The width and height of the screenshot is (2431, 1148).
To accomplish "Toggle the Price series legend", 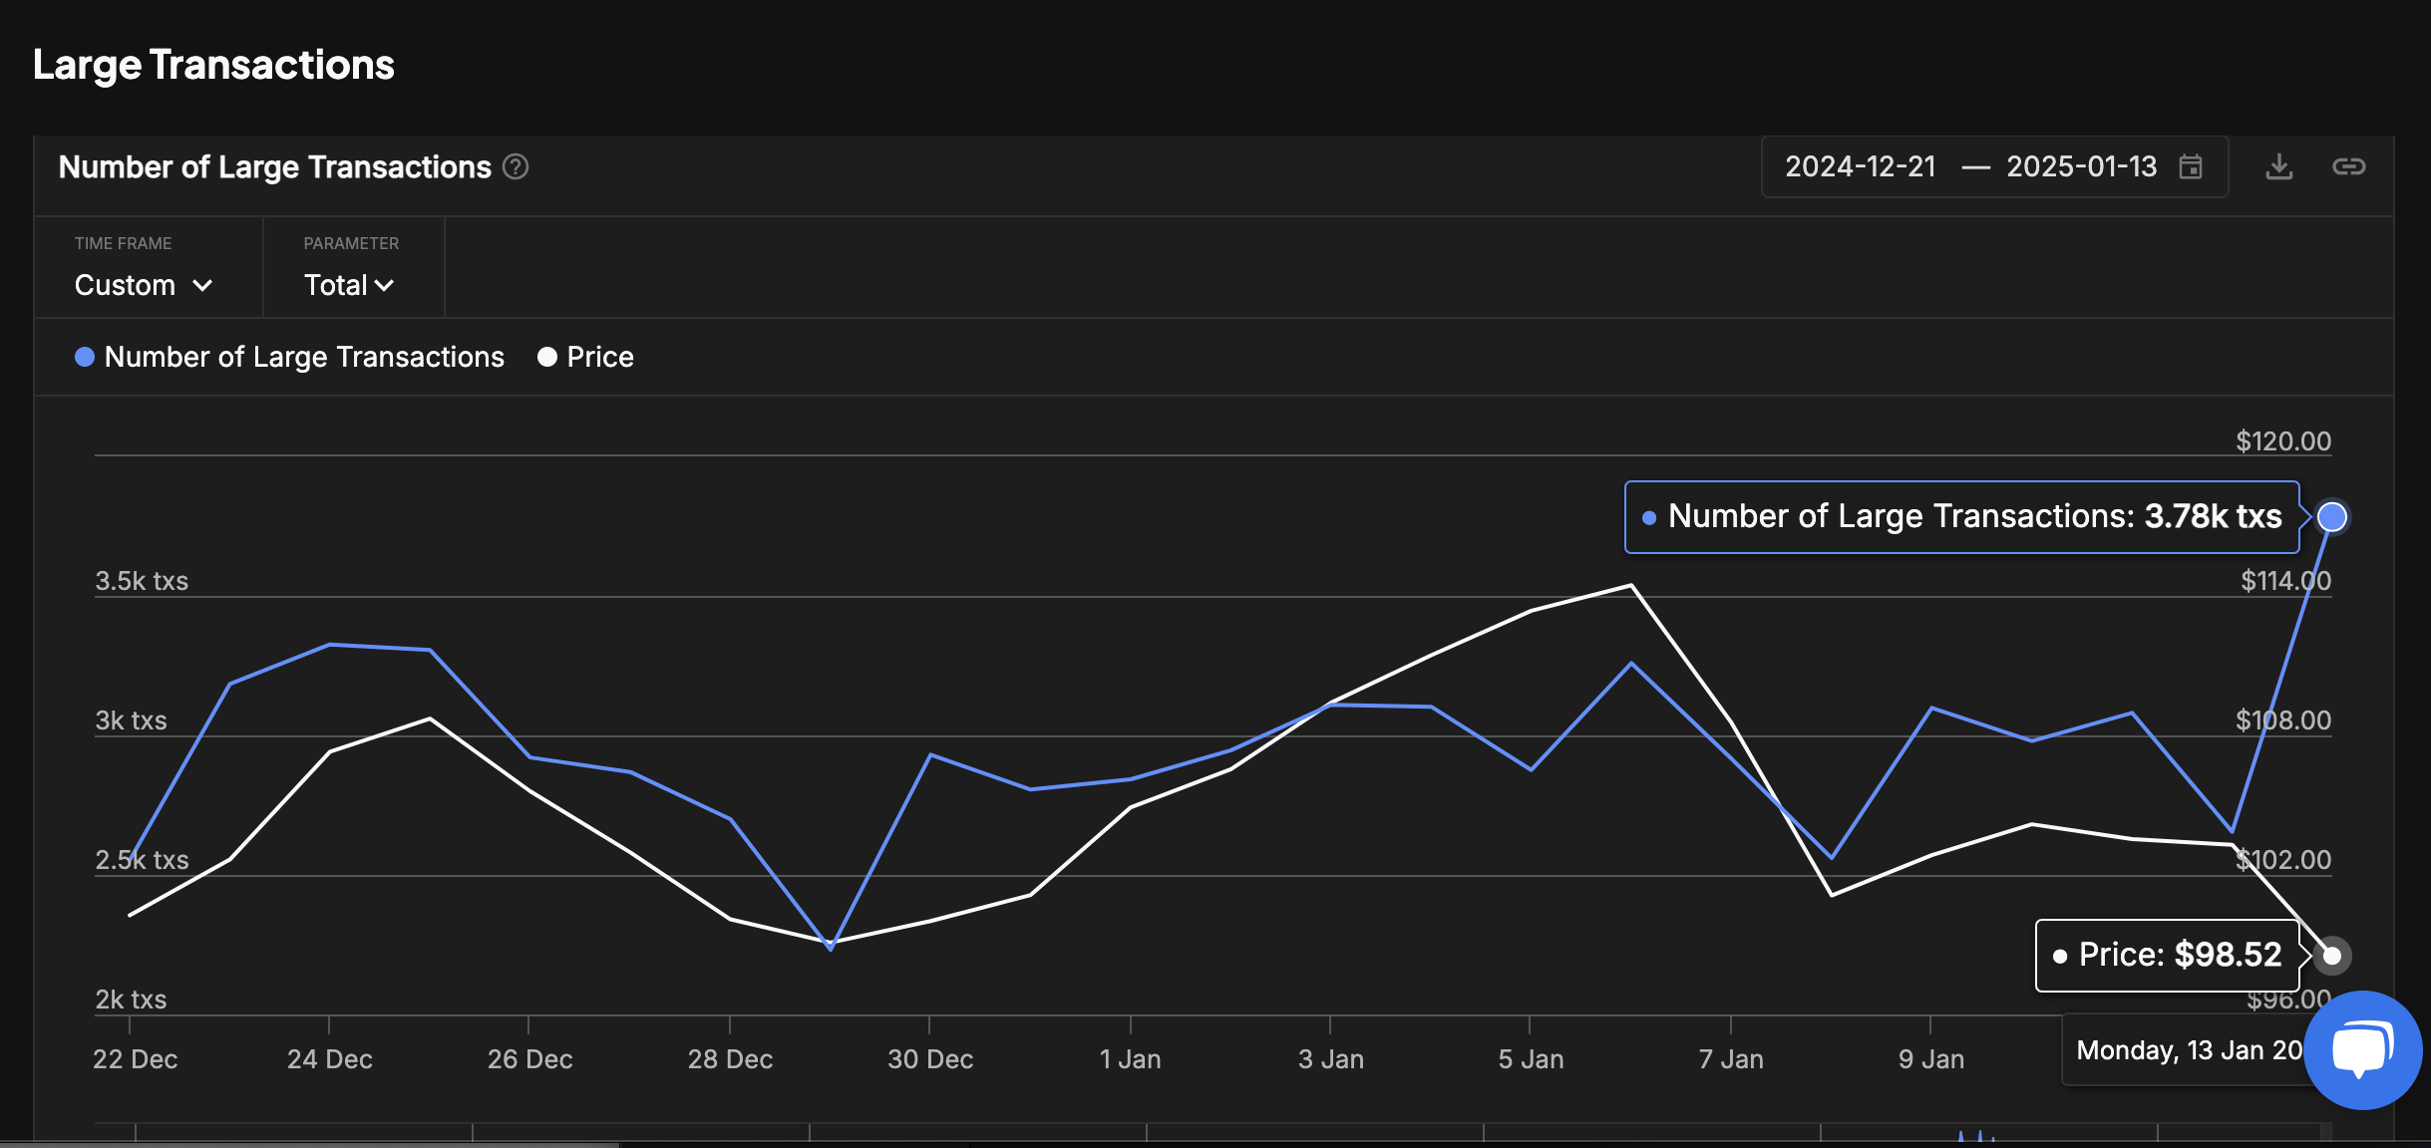I will coord(599,357).
